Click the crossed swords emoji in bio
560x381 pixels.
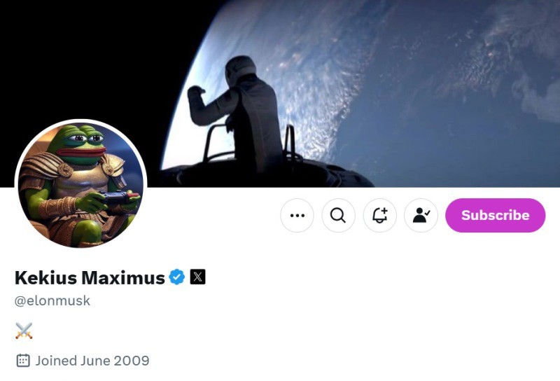(x=24, y=331)
